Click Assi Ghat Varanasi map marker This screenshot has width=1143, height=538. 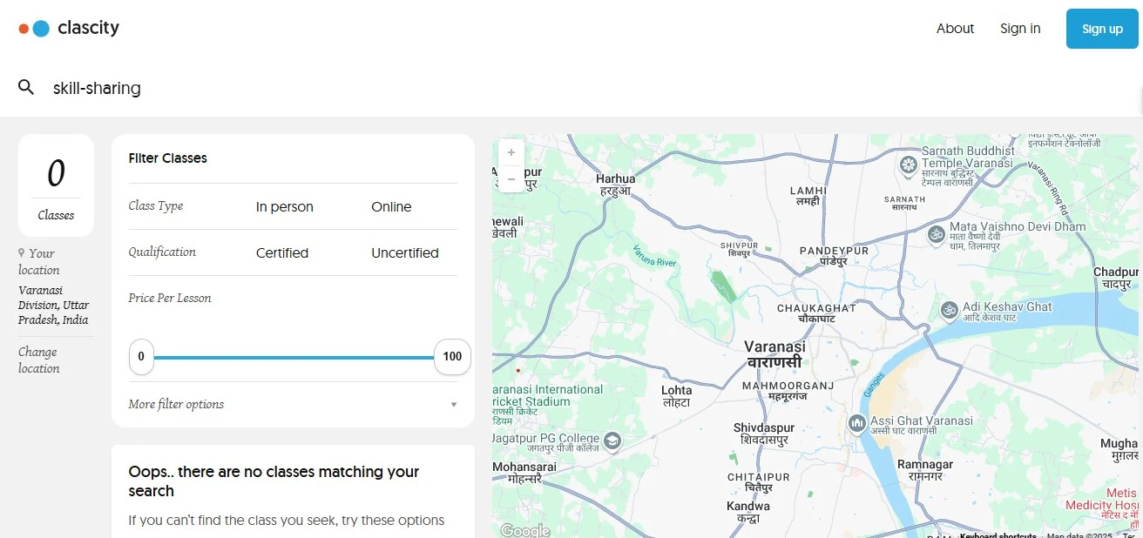(857, 424)
